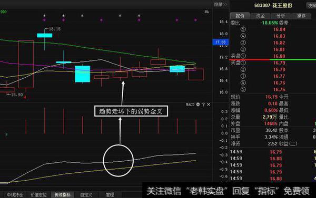Click the 市盈 value 38.42
Screen dimensions: 316x198
point(271,130)
